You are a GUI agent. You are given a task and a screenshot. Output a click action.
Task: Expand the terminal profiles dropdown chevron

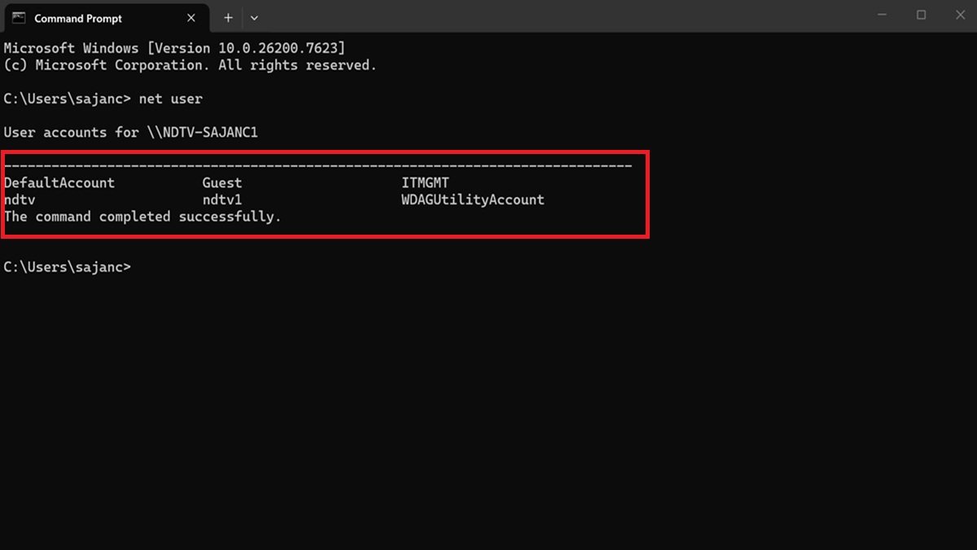pos(254,17)
